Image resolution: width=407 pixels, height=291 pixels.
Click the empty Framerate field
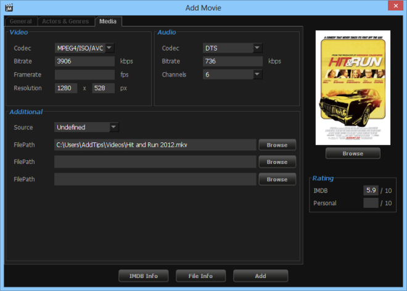click(x=84, y=75)
